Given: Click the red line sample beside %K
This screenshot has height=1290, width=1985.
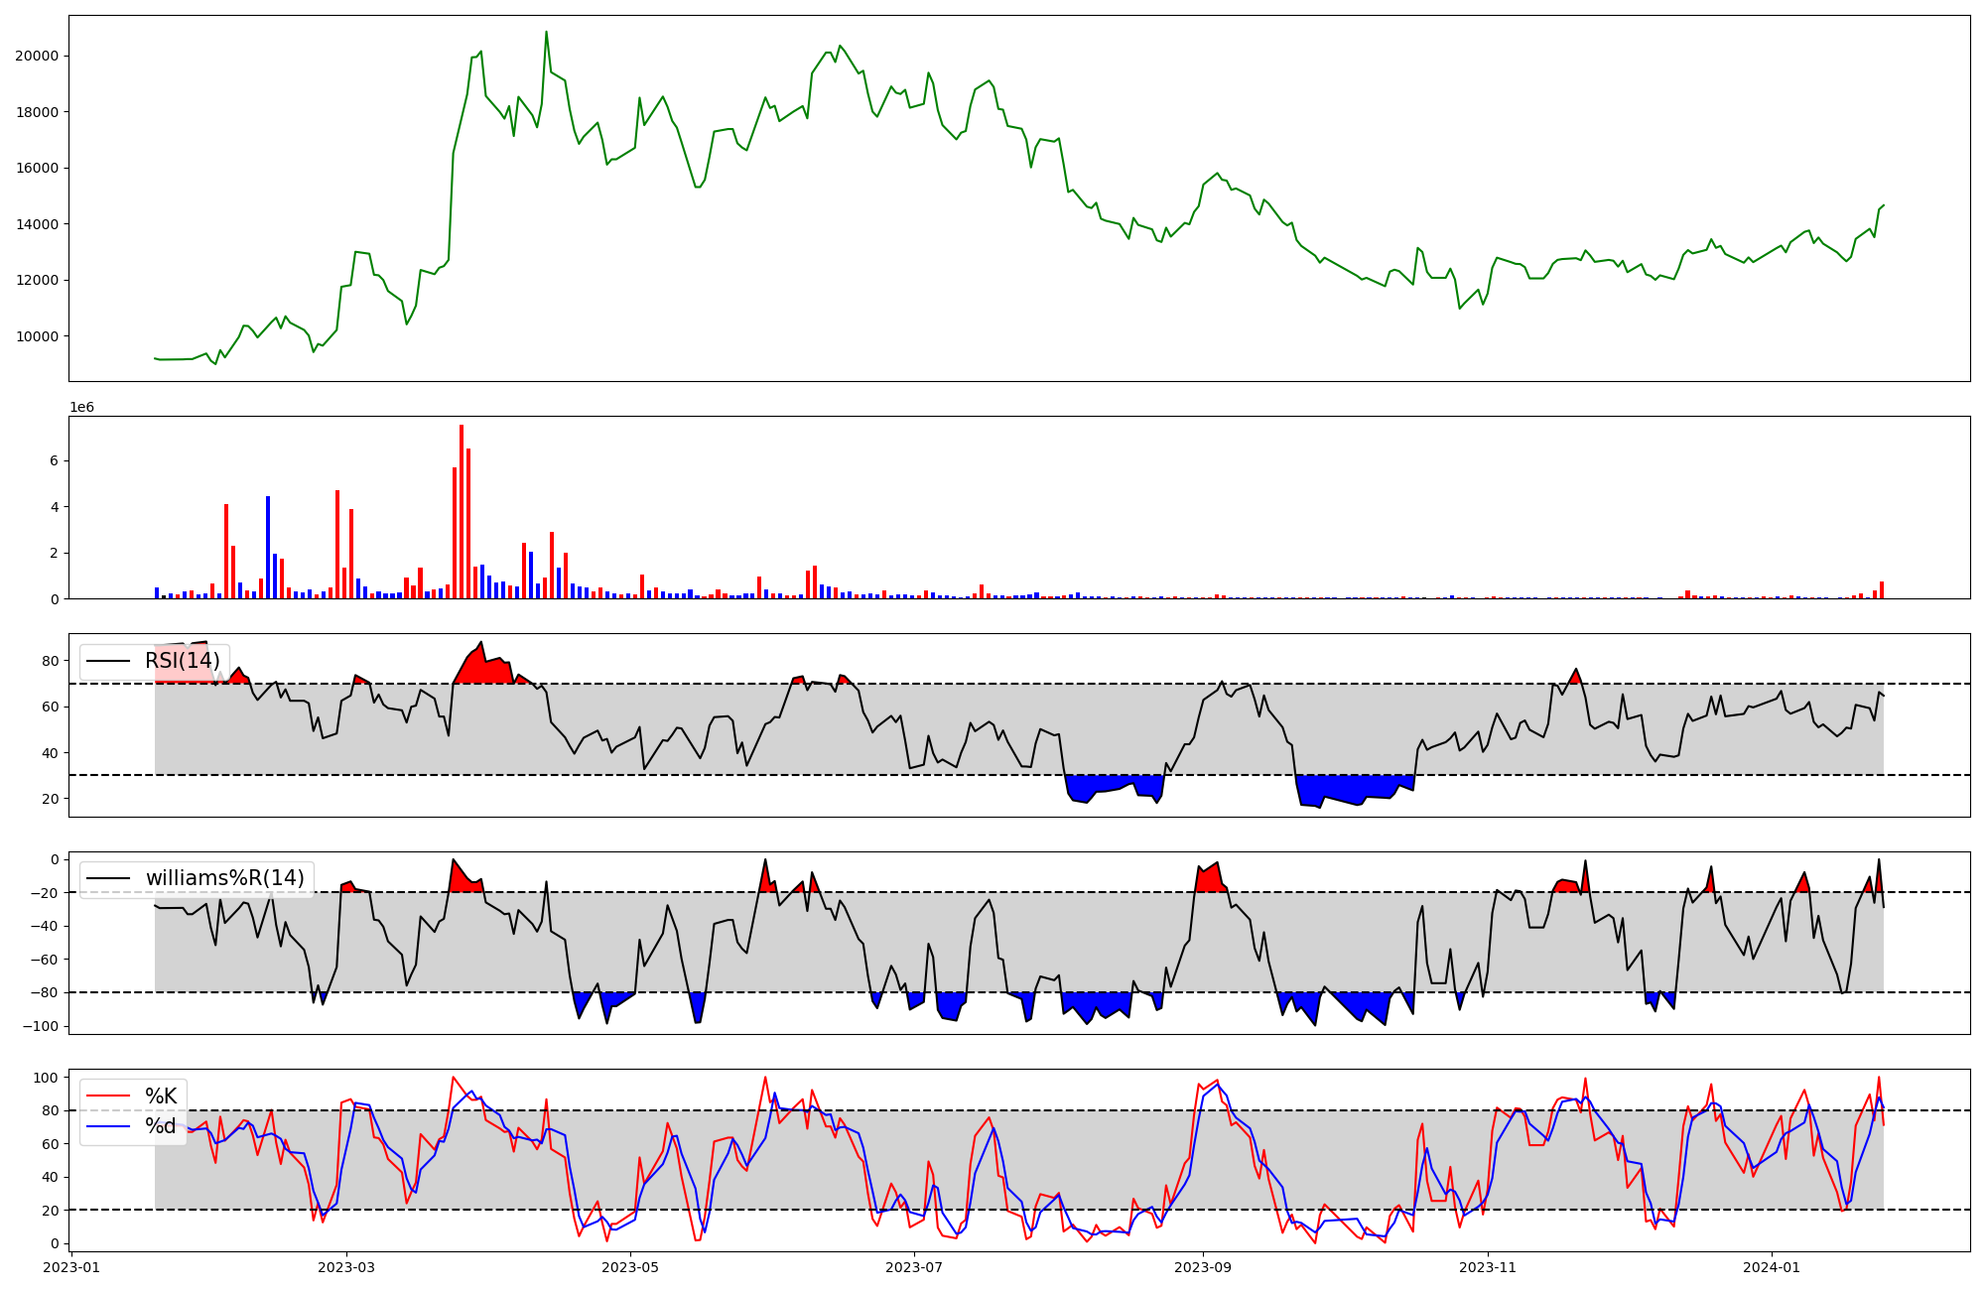Looking at the screenshot, I should pyautogui.click(x=109, y=1096).
